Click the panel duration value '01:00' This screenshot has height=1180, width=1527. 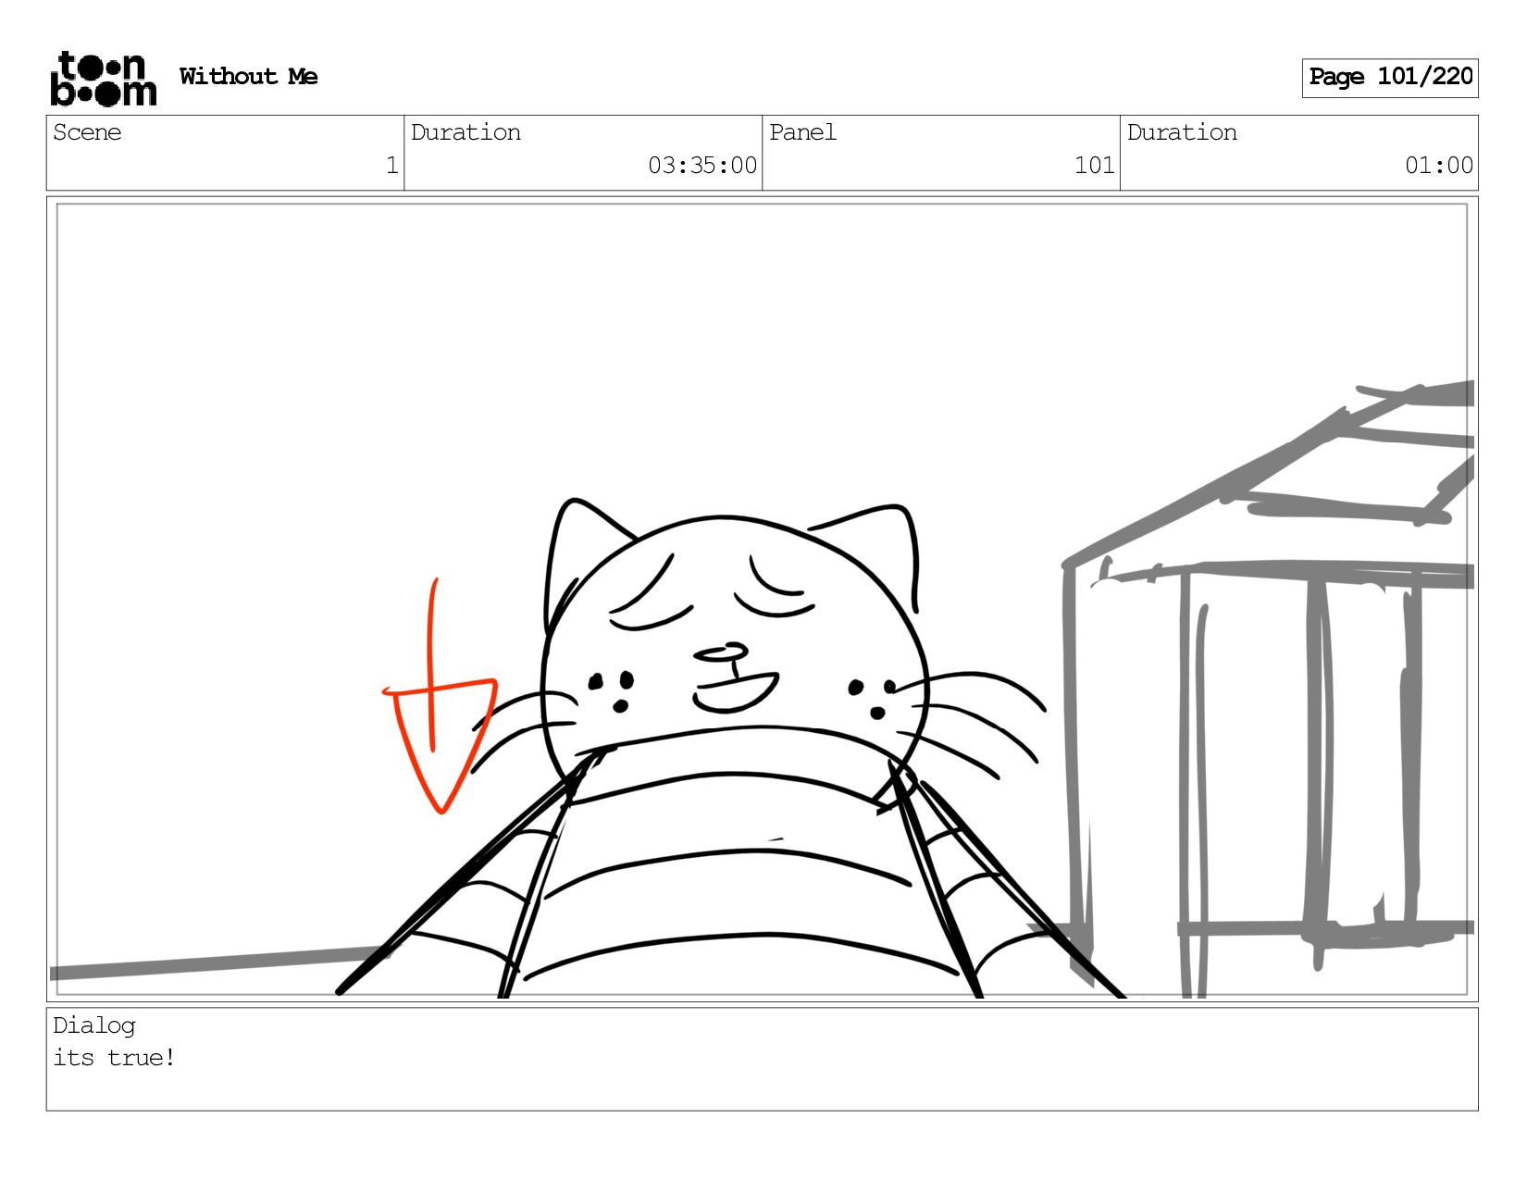(x=1439, y=166)
